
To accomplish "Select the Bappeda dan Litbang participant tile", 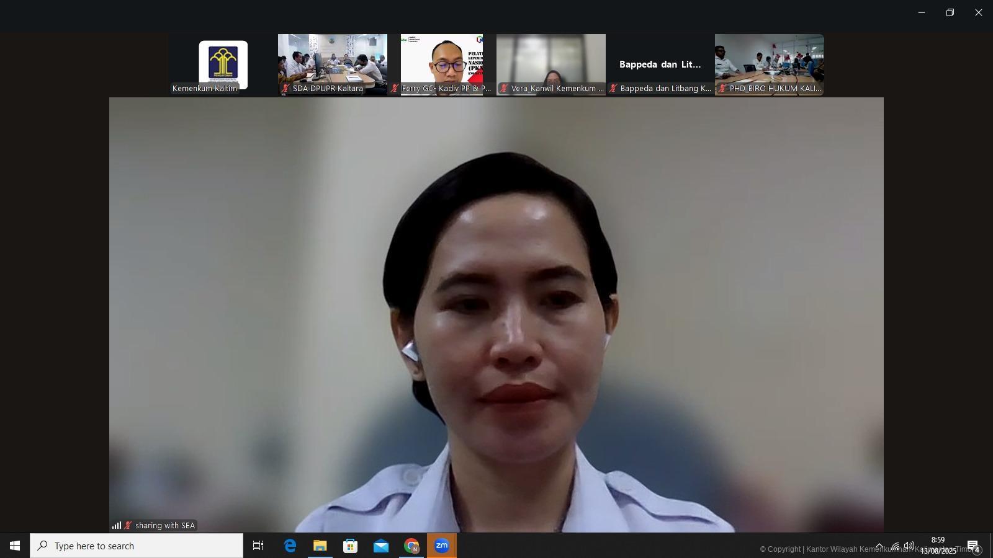I will [660, 64].
